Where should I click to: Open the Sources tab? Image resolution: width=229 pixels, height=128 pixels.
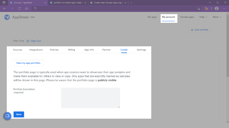[x=17, y=50]
